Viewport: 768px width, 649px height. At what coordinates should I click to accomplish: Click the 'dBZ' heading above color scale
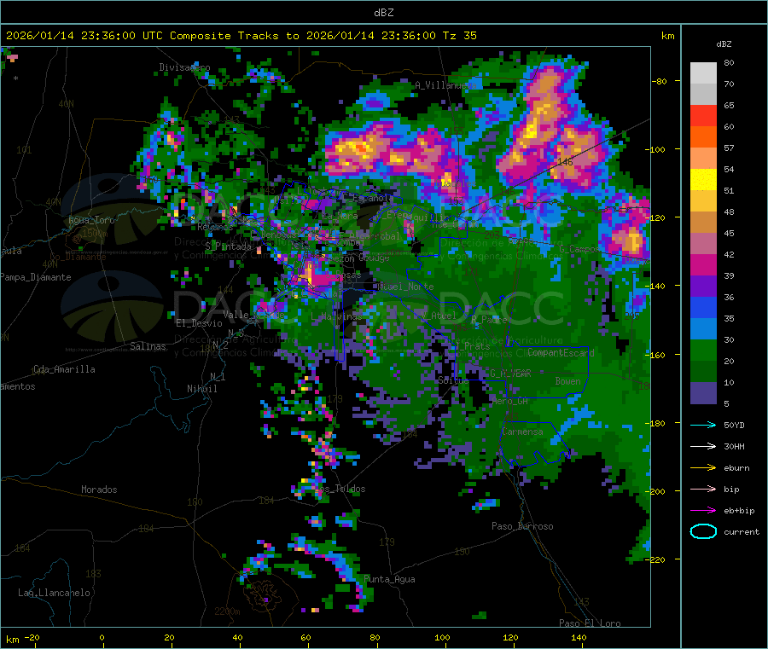[724, 44]
